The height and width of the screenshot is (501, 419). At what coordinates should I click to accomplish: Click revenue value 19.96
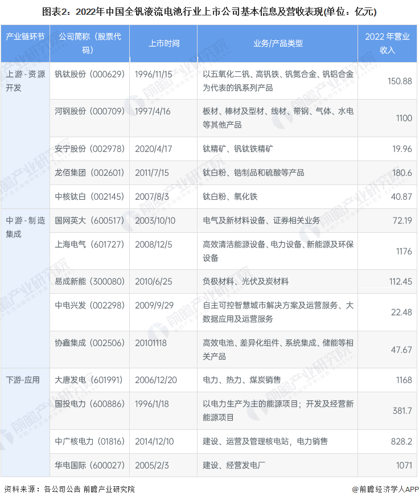click(402, 149)
